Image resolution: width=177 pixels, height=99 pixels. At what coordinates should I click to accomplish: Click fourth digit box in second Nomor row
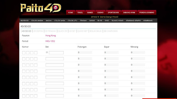36,59
